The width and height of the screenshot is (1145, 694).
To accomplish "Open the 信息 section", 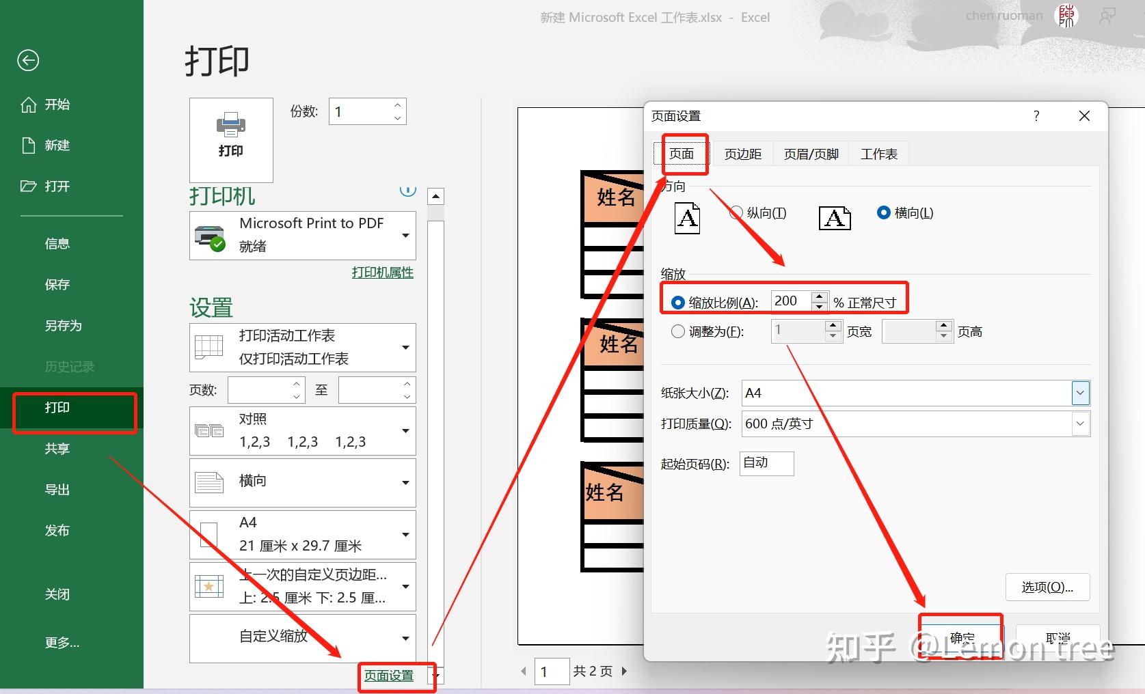I will (57, 244).
